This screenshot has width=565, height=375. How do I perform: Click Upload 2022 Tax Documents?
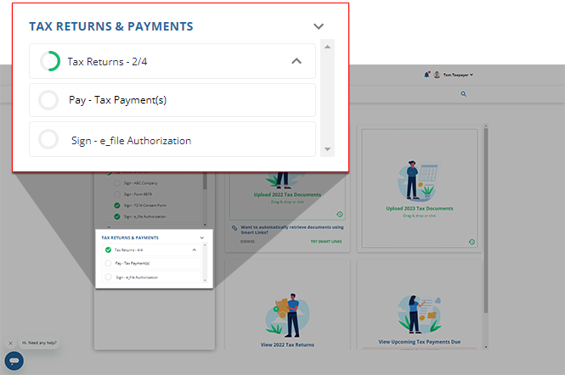pyautogui.click(x=287, y=194)
